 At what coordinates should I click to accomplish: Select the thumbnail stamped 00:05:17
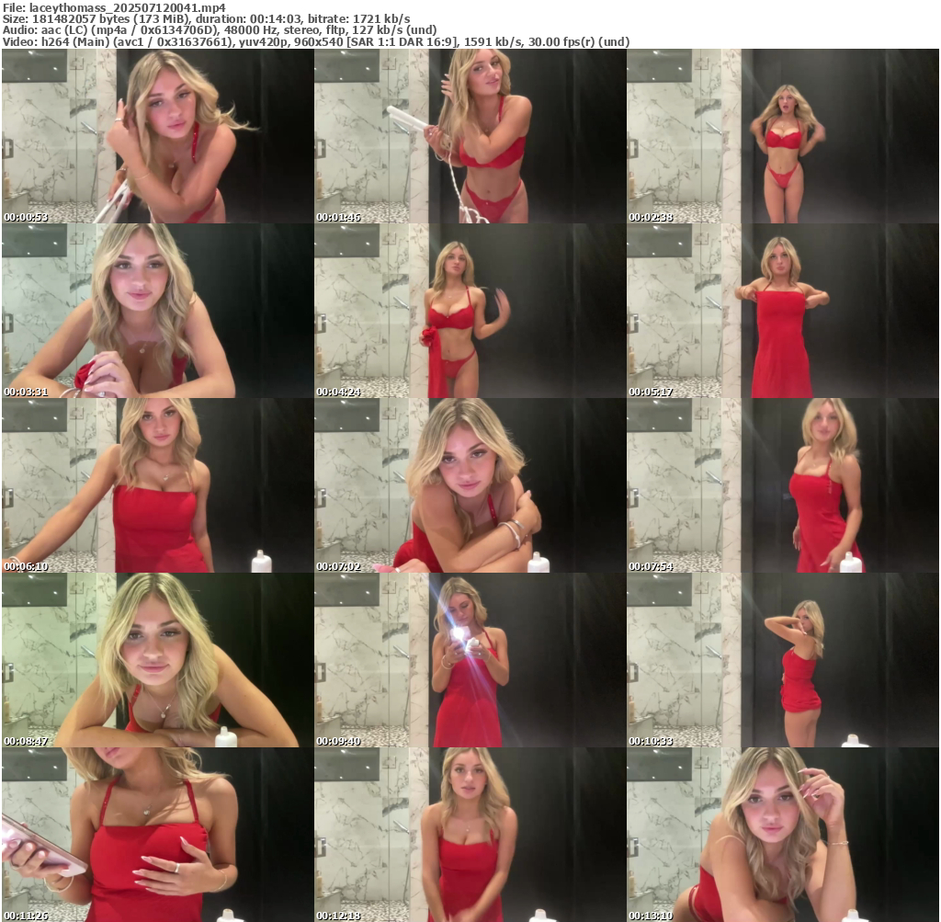click(783, 311)
